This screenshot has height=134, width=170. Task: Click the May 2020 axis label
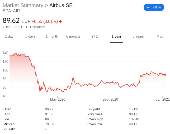(58, 99)
